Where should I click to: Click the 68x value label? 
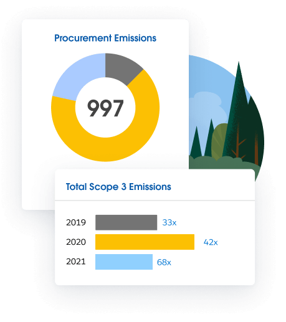pyautogui.click(x=164, y=262)
